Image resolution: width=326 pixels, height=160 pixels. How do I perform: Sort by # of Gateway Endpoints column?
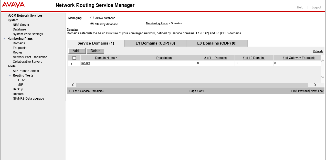299,58
